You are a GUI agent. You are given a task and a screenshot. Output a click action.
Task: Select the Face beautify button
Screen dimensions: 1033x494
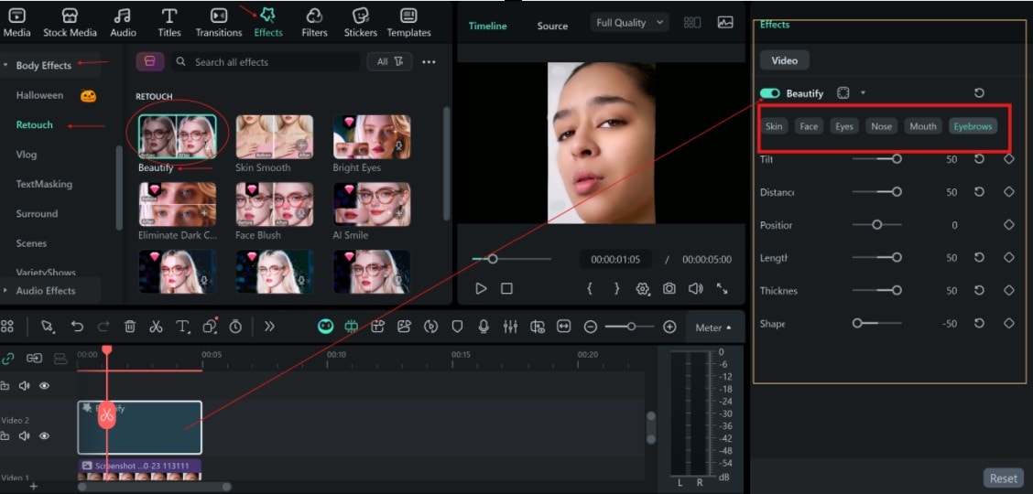coord(809,126)
